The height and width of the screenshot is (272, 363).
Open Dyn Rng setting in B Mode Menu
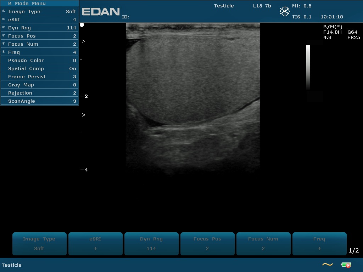(39, 28)
